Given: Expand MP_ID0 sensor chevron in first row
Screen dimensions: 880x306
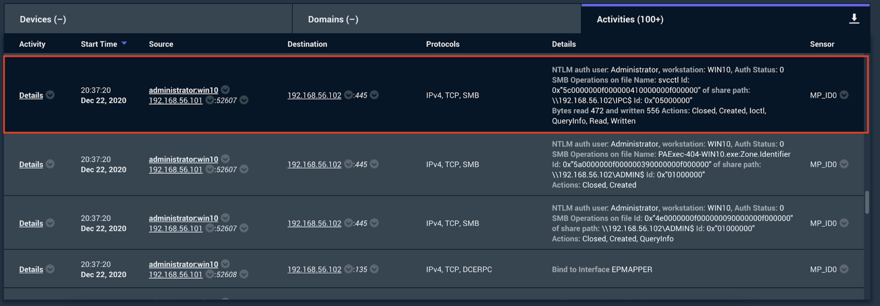Looking at the screenshot, I should point(844,95).
